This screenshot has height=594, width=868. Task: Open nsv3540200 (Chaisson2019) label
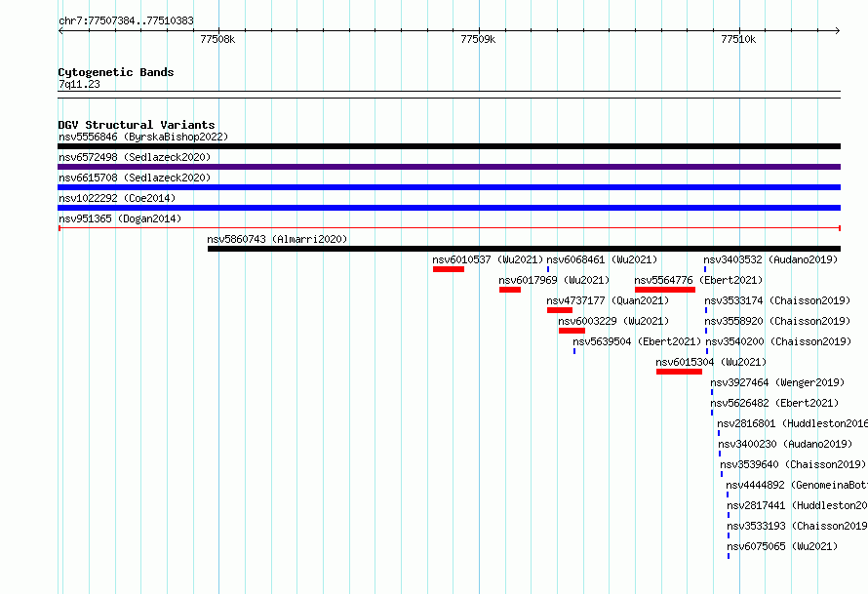(x=778, y=341)
